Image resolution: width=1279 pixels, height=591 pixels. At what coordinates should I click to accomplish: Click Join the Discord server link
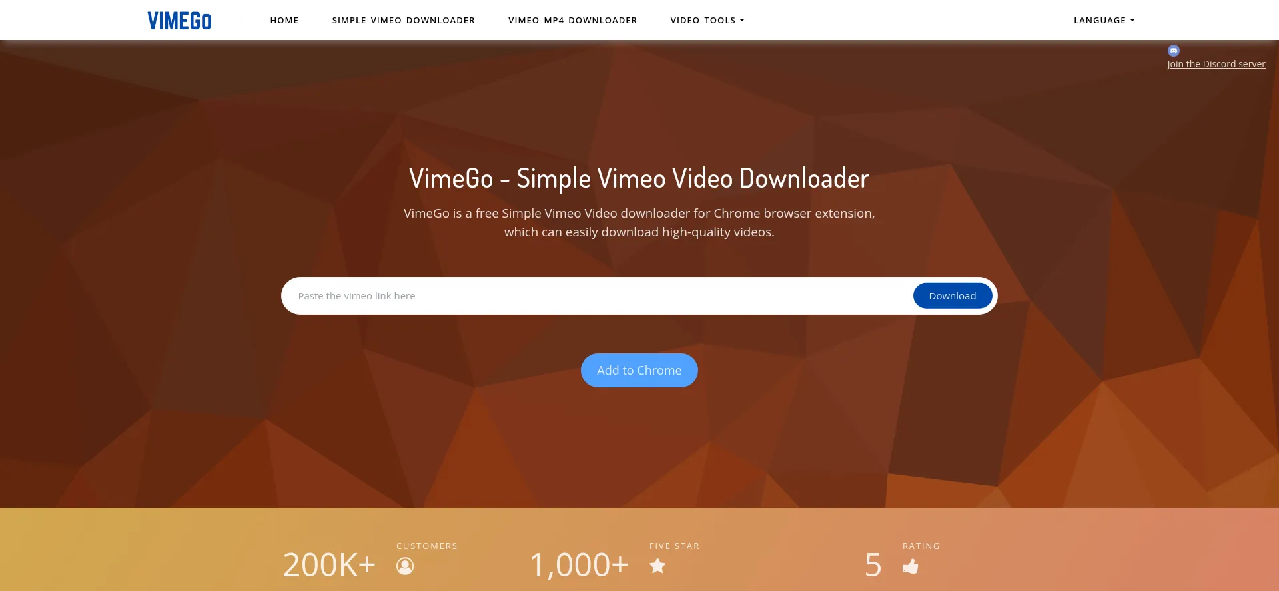(x=1216, y=64)
